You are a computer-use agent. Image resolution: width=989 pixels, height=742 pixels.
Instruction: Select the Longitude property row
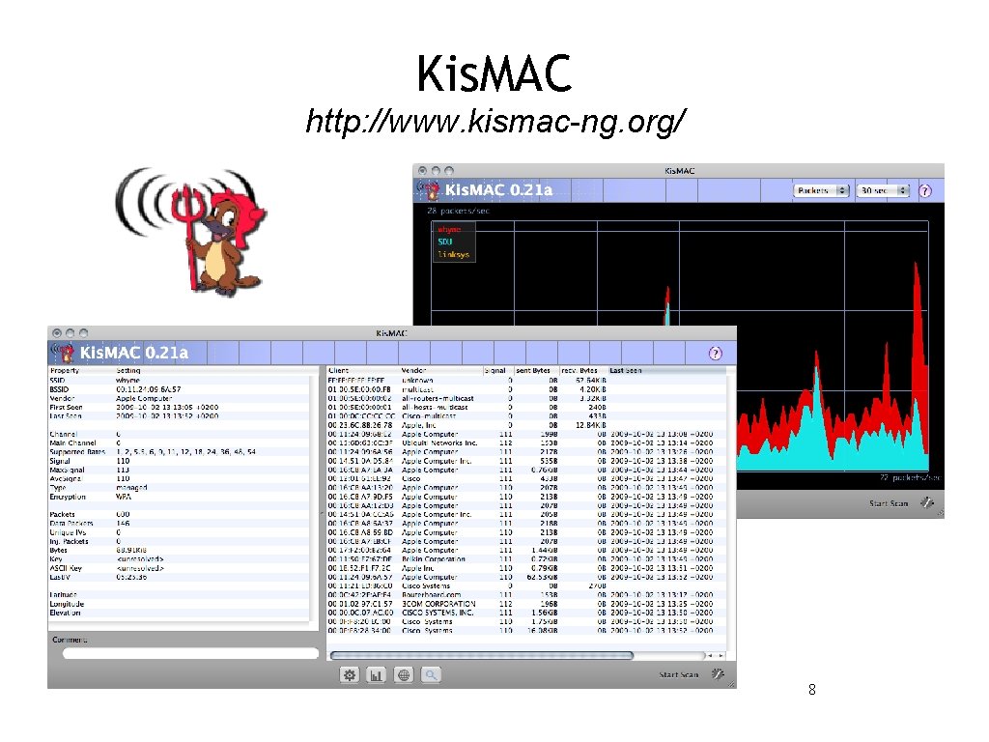click(x=181, y=604)
